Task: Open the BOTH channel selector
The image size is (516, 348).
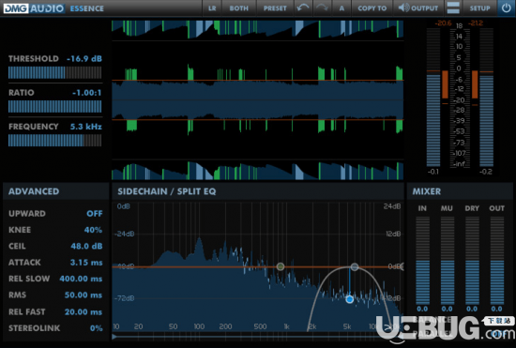Action: (x=239, y=8)
